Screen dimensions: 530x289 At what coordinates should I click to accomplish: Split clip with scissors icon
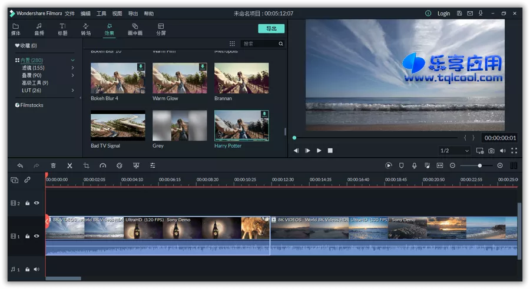tap(69, 165)
